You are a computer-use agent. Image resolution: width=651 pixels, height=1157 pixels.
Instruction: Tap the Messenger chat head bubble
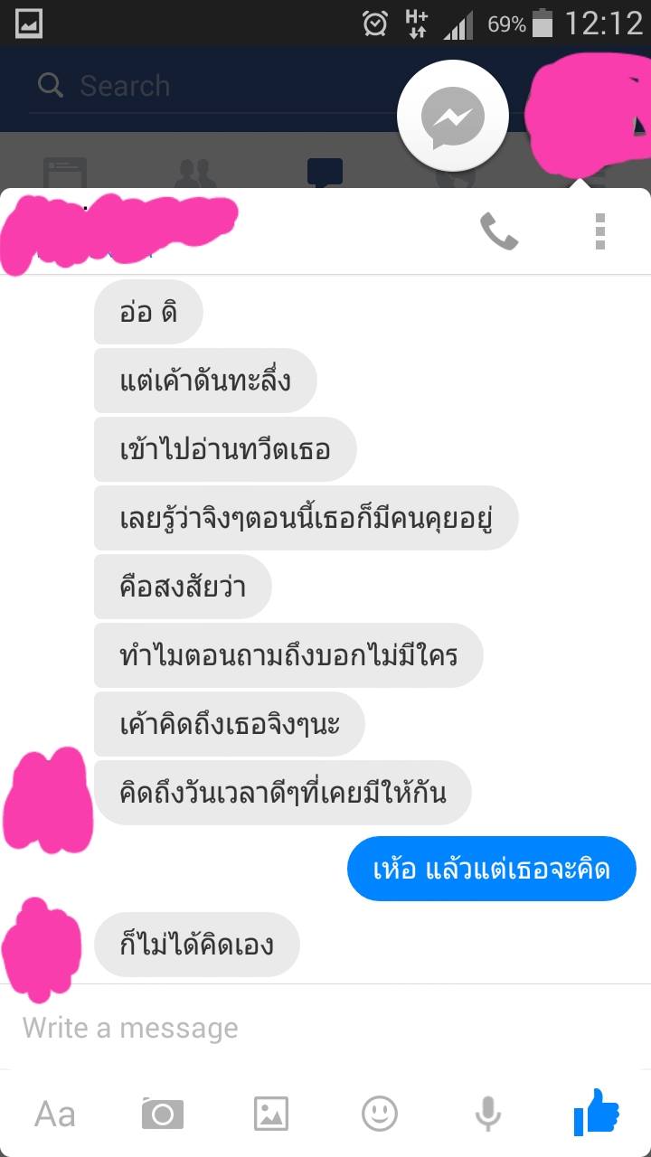point(452,117)
